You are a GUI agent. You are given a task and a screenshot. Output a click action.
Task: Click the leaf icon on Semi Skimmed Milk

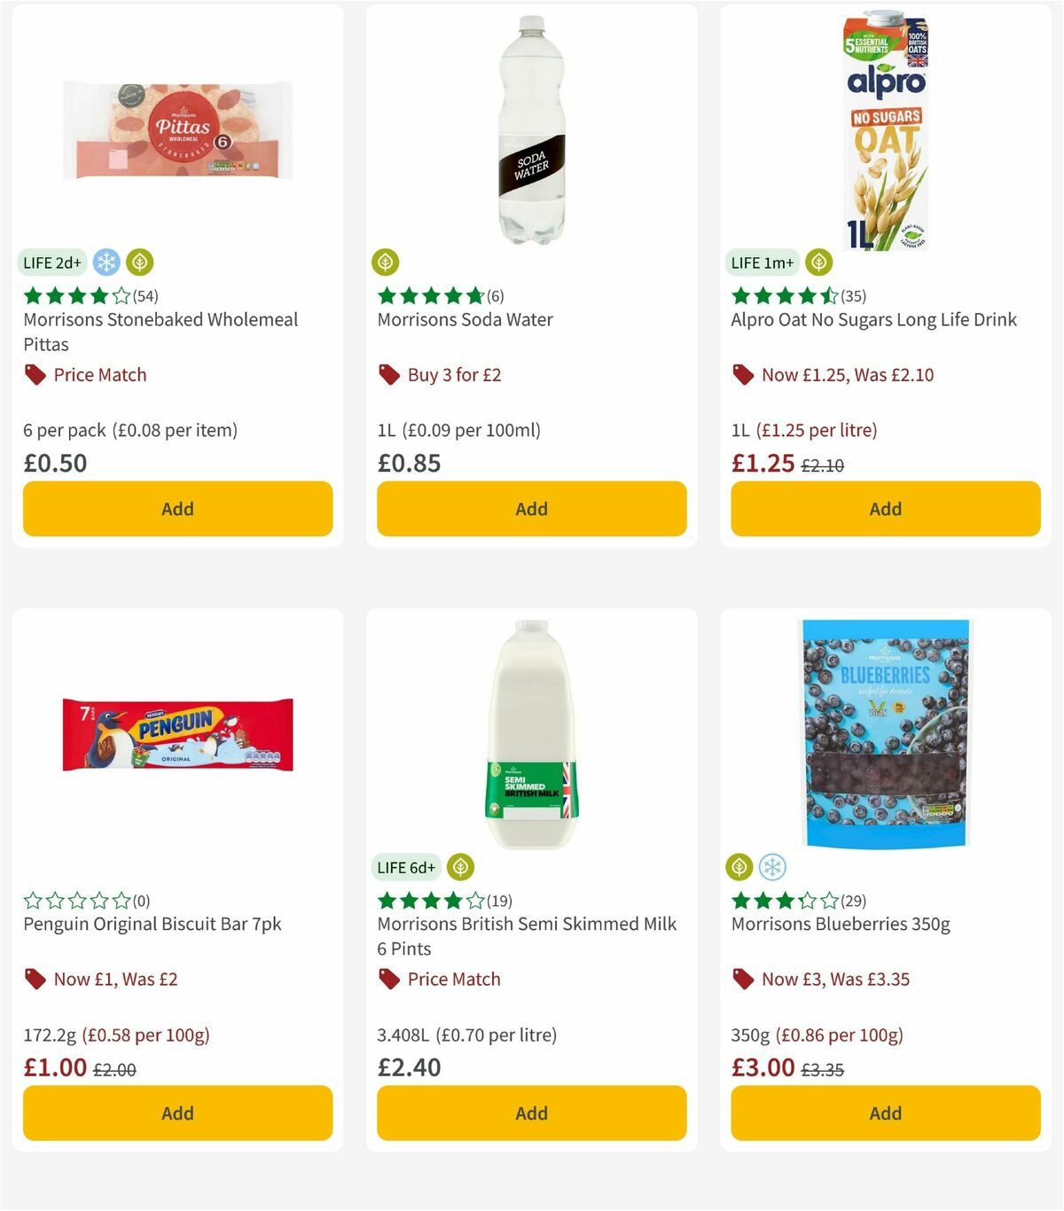click(460, 867)
